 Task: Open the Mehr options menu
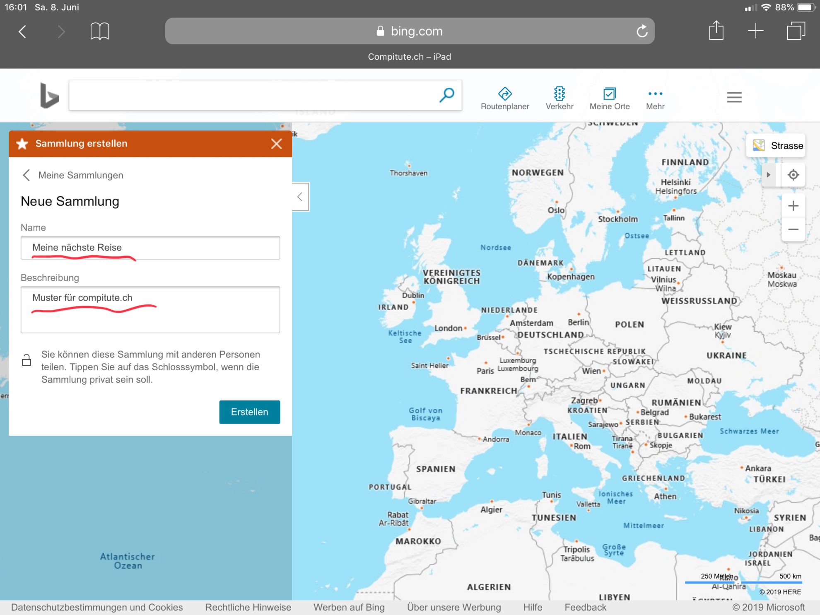pyautogui.click(x=655, y=97)
